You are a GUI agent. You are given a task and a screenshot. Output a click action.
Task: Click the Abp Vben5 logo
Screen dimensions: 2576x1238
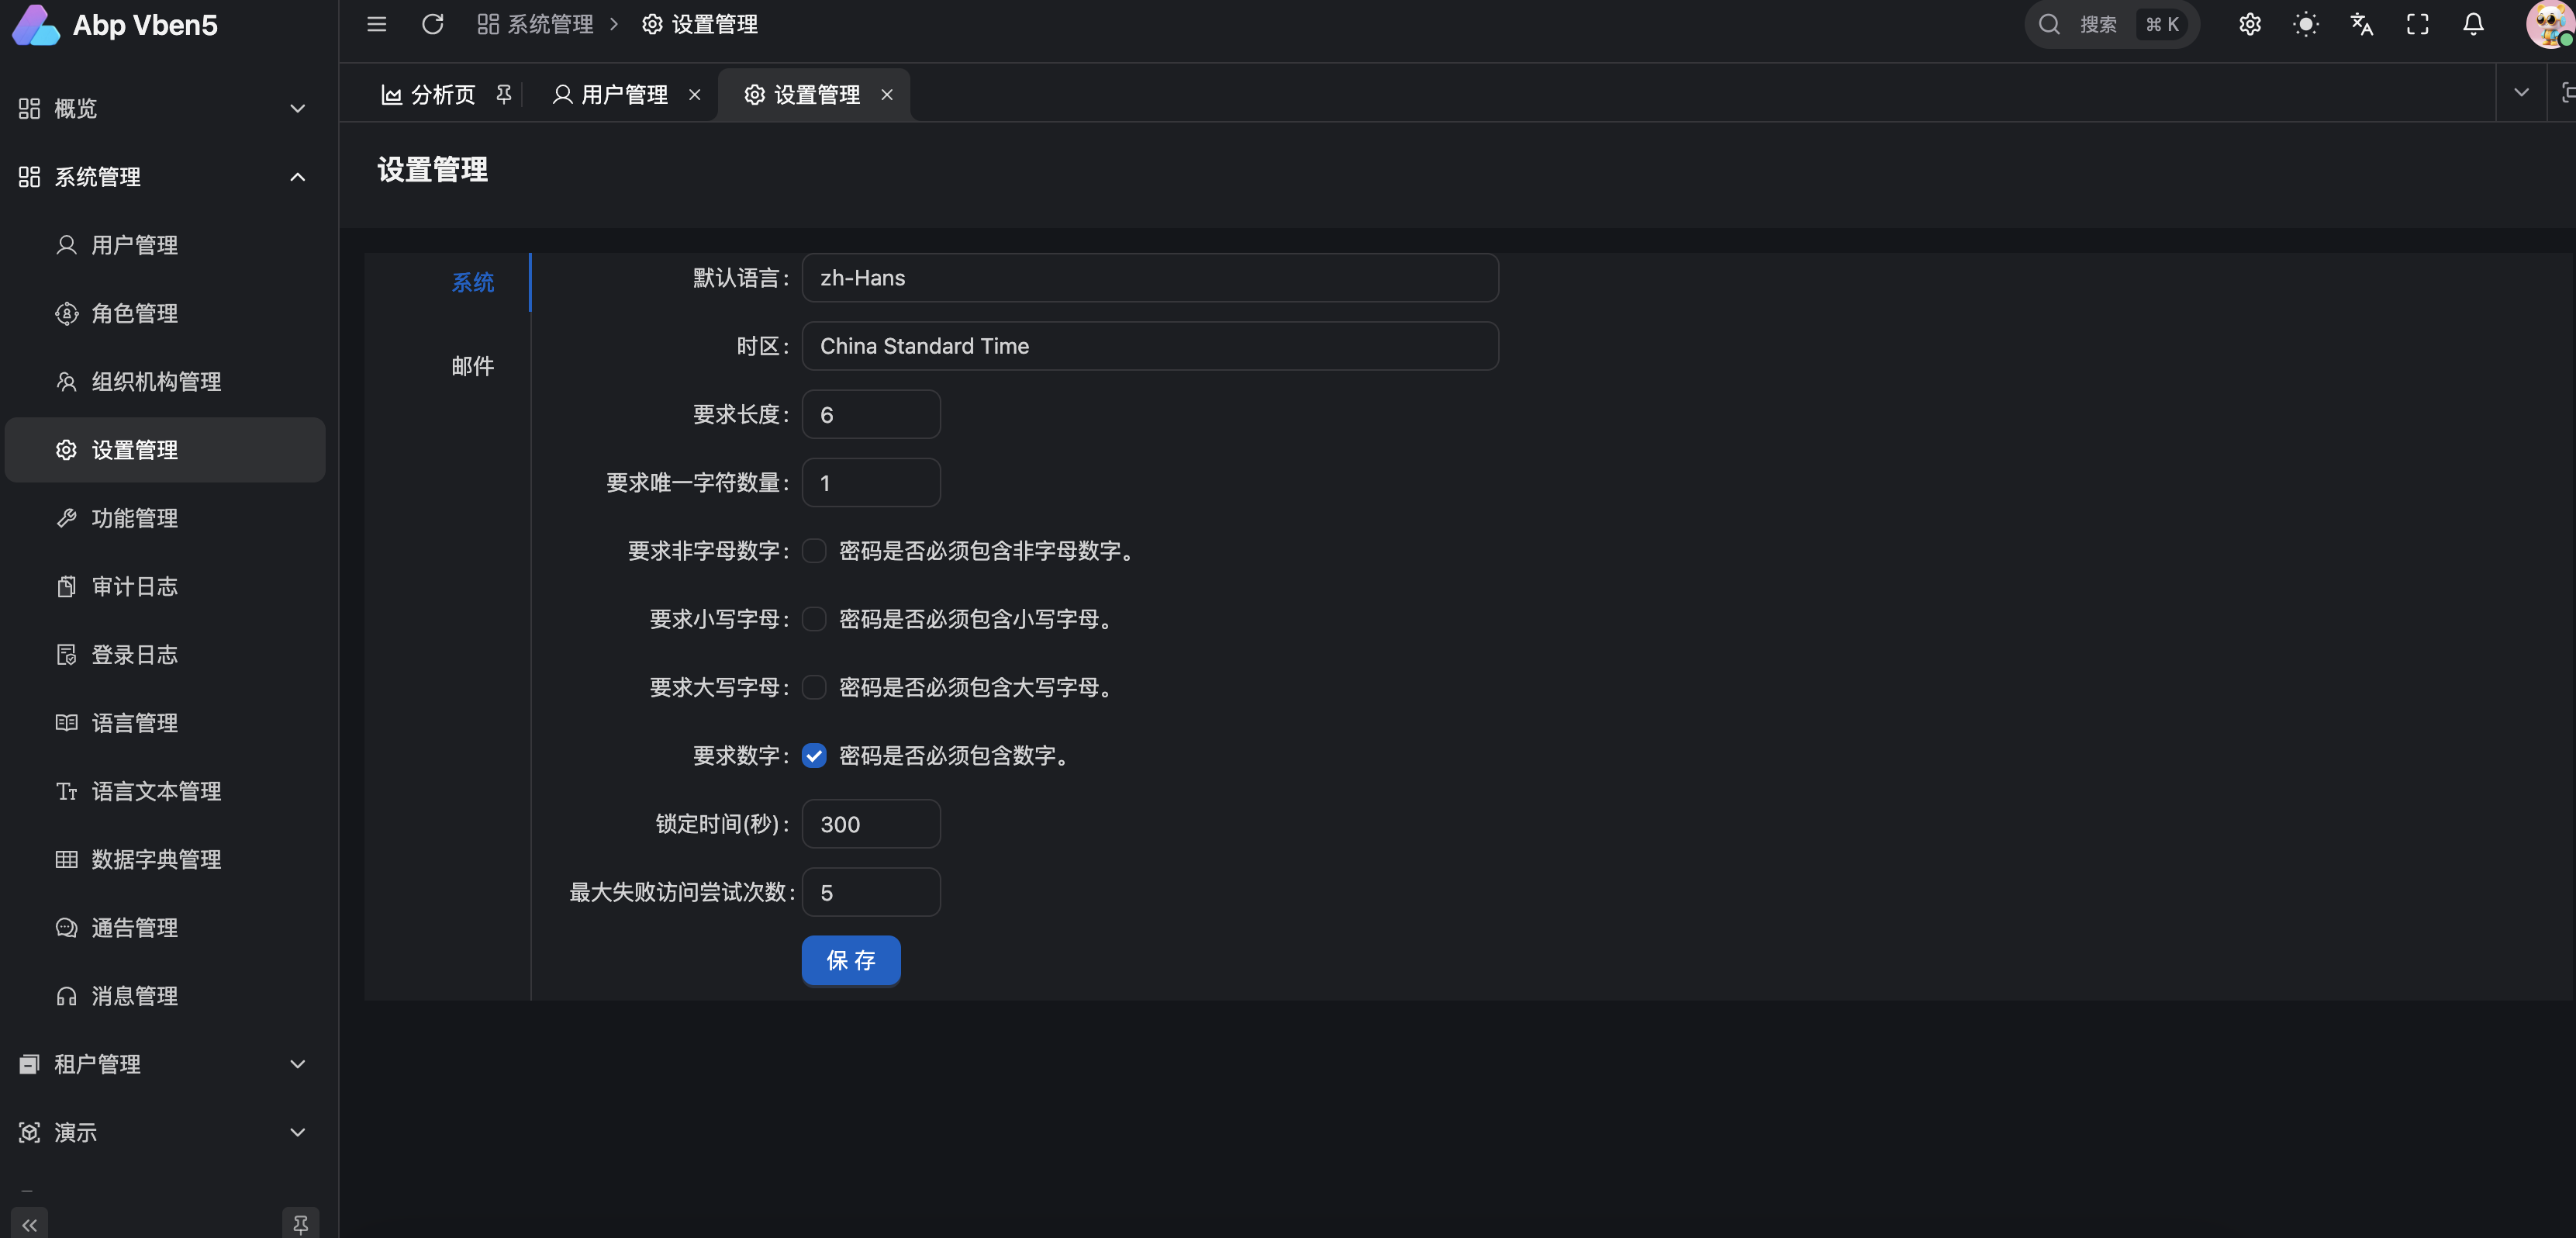(x=115, y=25)
